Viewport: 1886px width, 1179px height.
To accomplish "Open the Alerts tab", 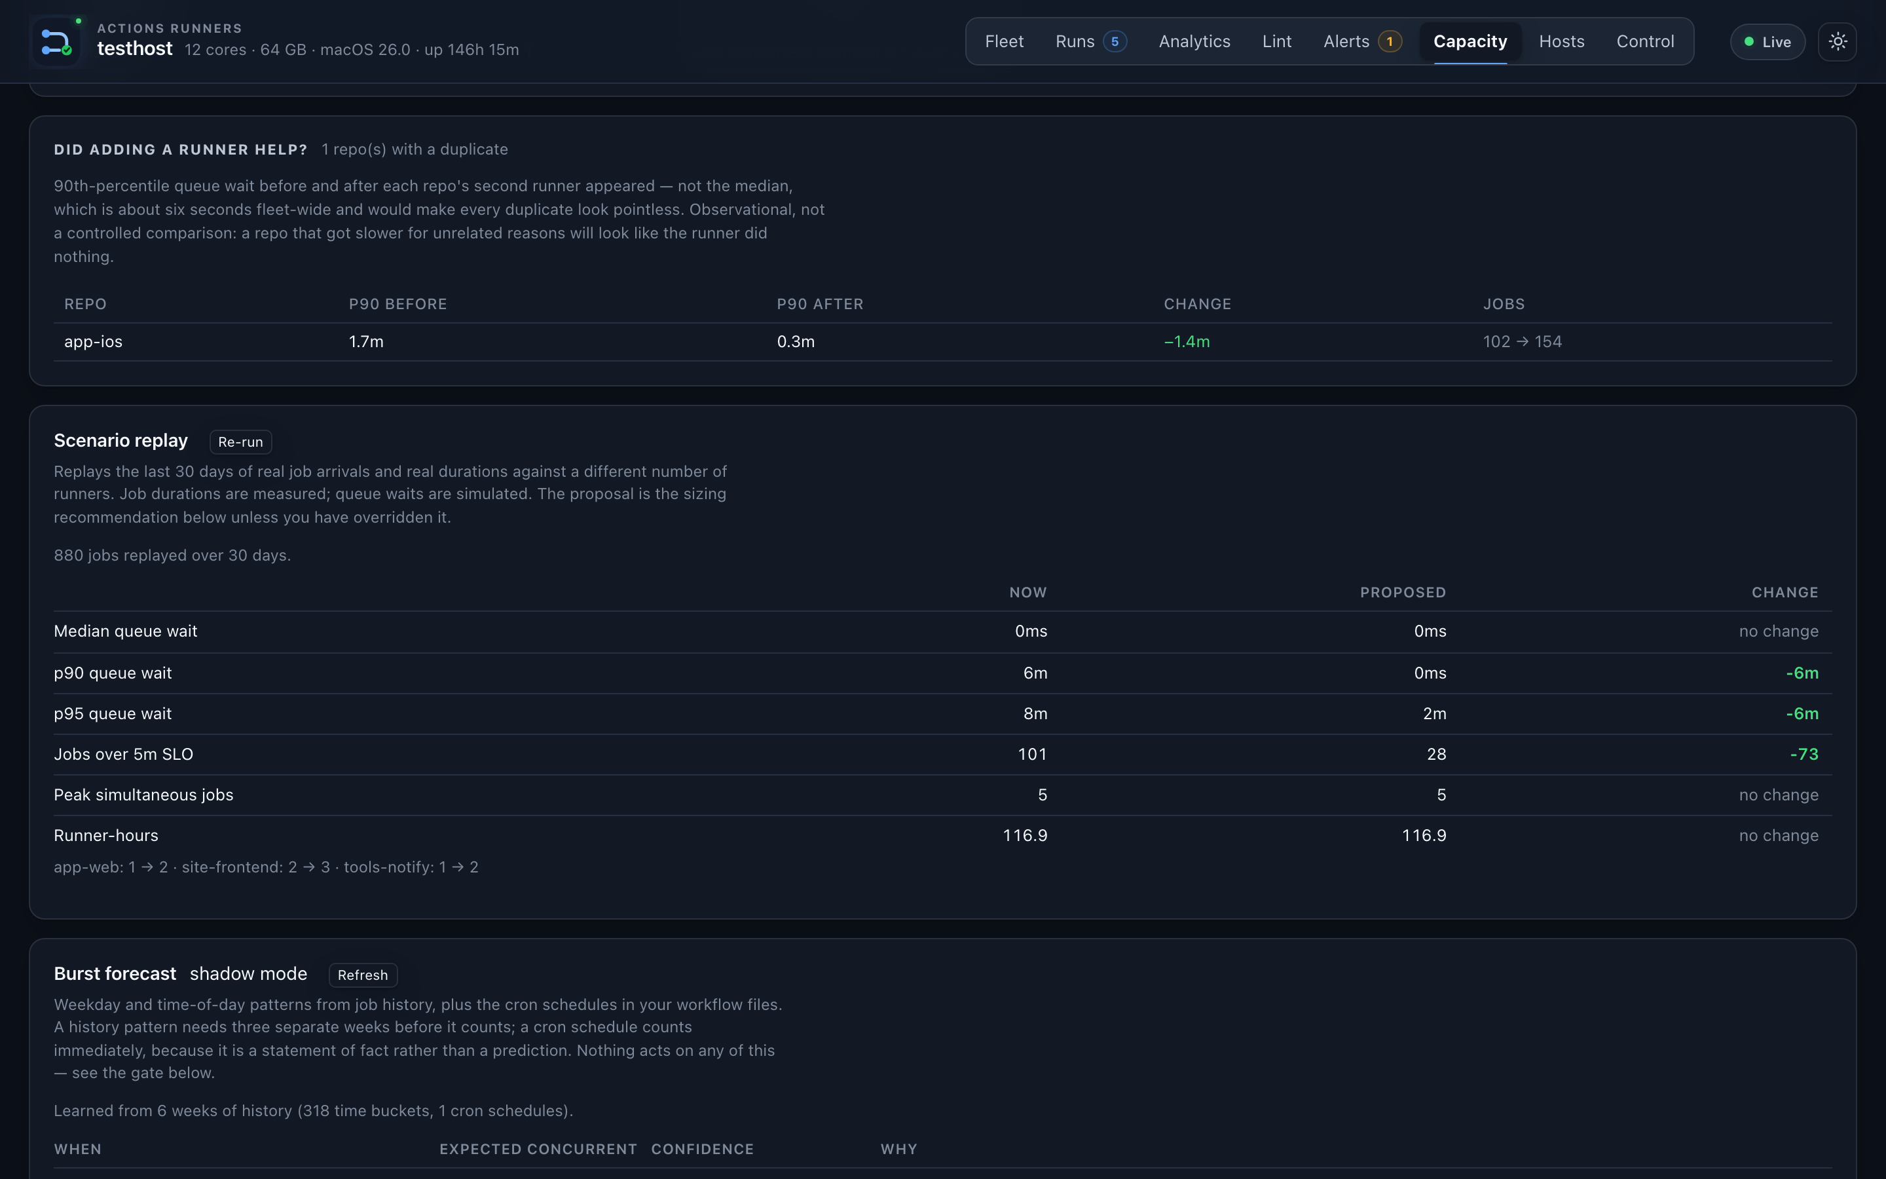I will tap(1361, 41).
